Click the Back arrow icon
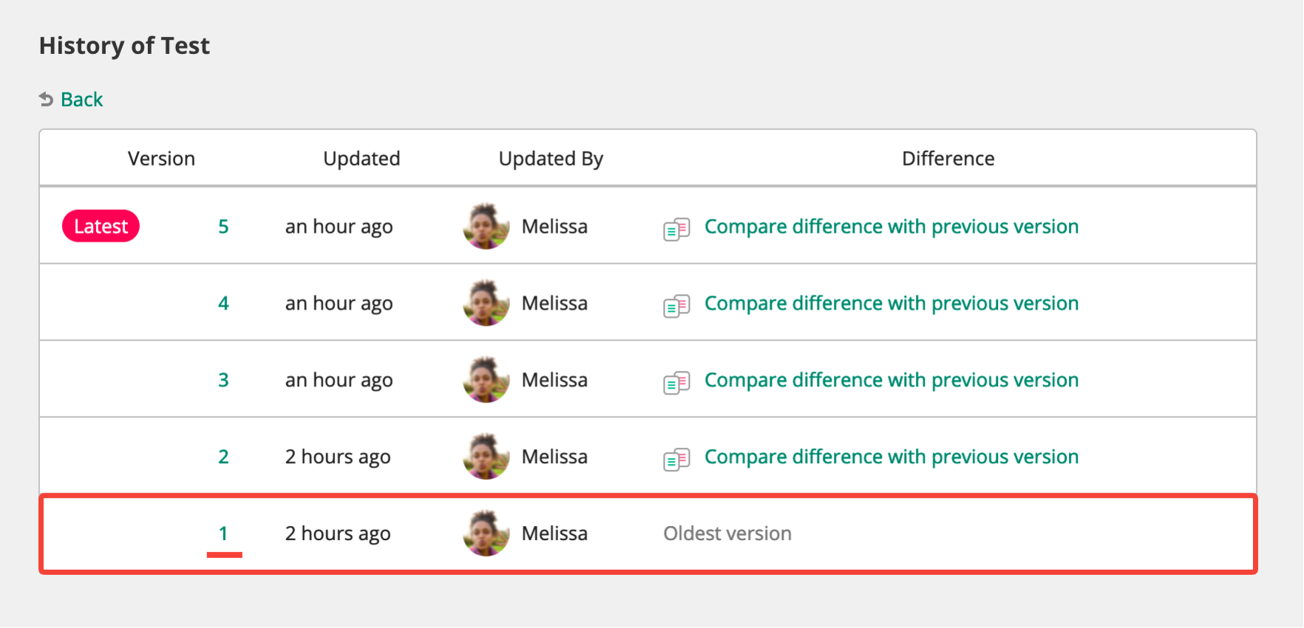This screenshot has width=1304, height=628. point(46,99)
